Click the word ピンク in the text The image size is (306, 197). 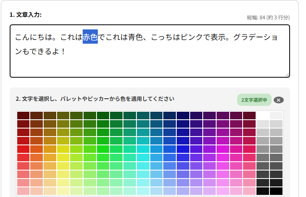tap(192, 37)
